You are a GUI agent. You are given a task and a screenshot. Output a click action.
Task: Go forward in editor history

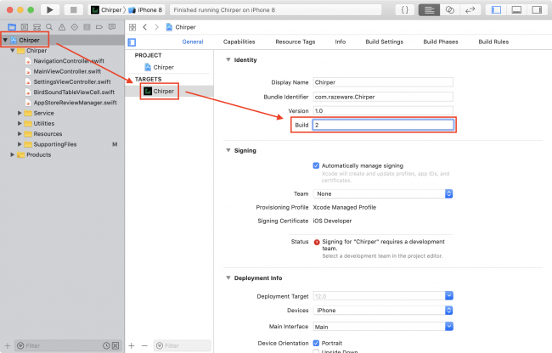156,27
